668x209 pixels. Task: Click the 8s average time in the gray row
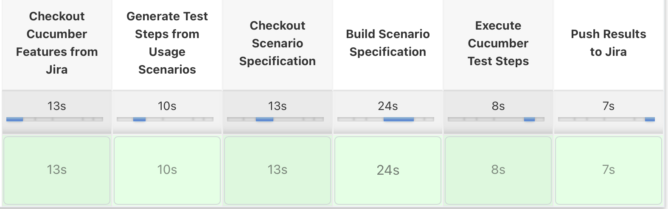click(x=498, y=106)
